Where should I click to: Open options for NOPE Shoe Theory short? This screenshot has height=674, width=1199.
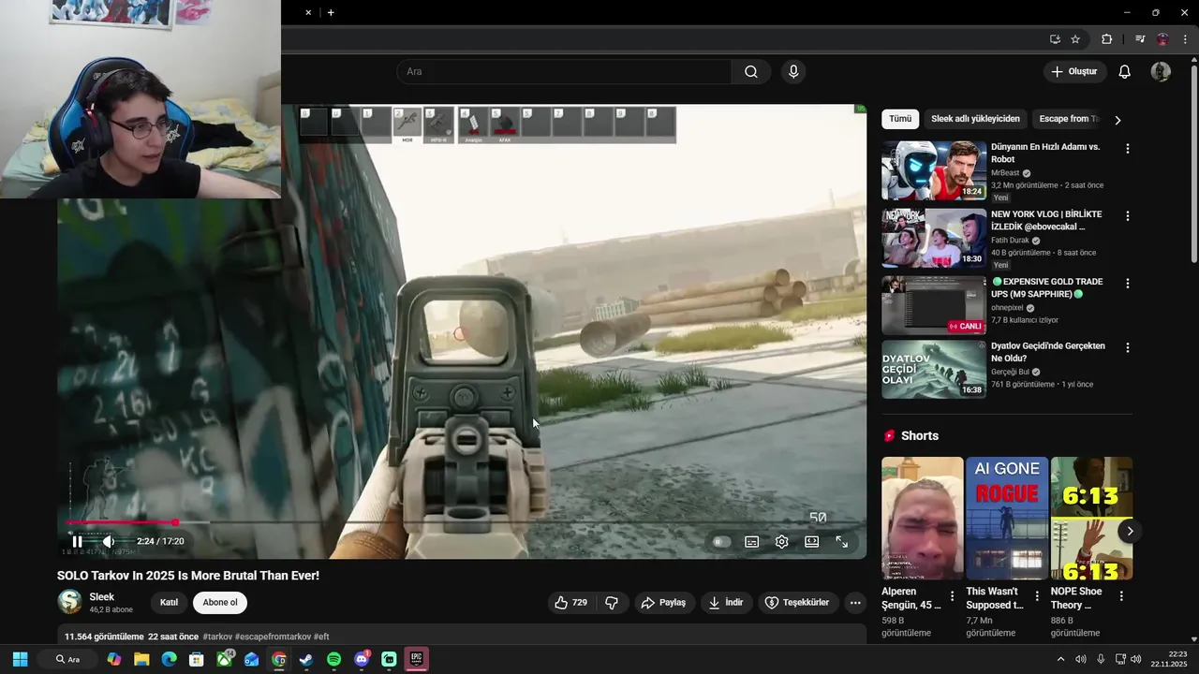1121,596
